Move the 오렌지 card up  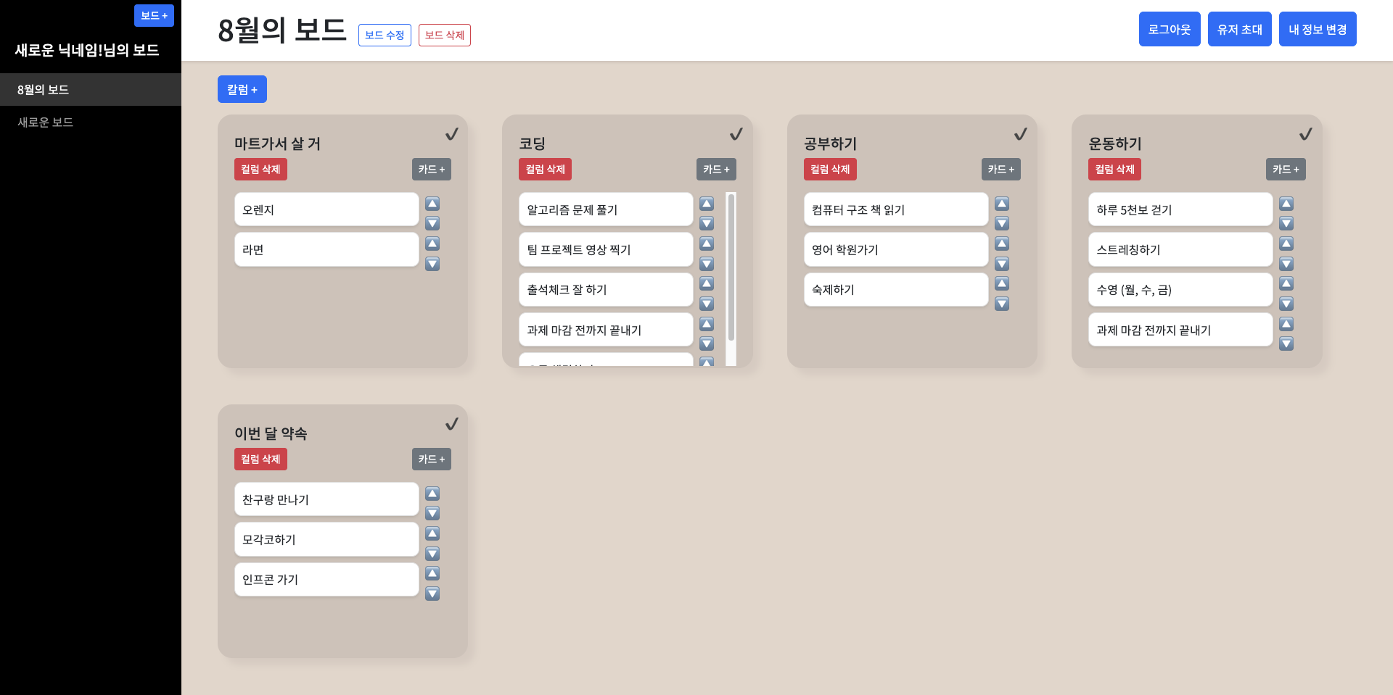coord(432,204)
